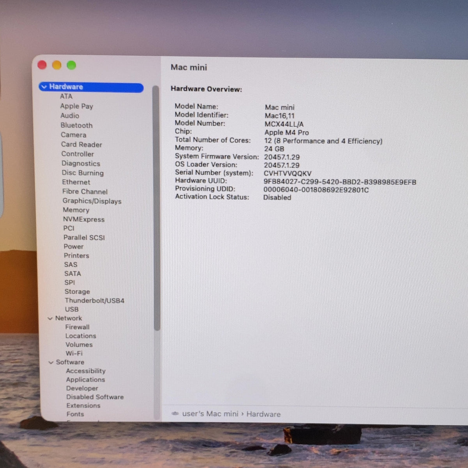The height and width of the screenshot is (468, 468).
Task: Select Memory in the sidebar list
Action: [x=76, y=210]
